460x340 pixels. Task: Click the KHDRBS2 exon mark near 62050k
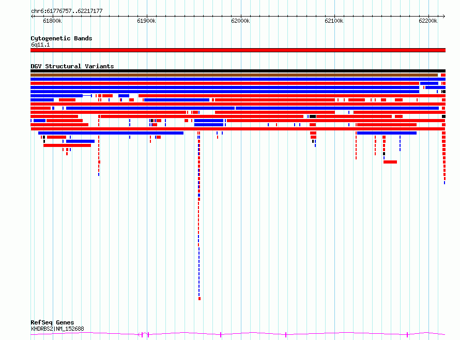tap(286, 335)
